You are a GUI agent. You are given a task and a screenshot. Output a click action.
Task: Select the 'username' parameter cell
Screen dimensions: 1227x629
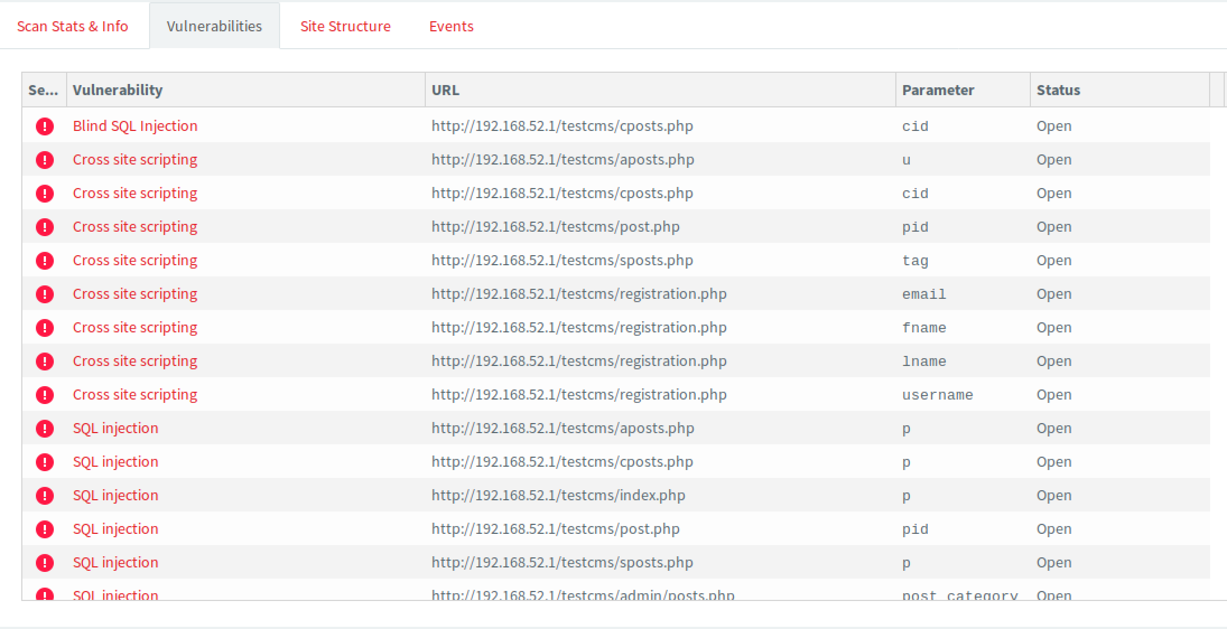937,395
